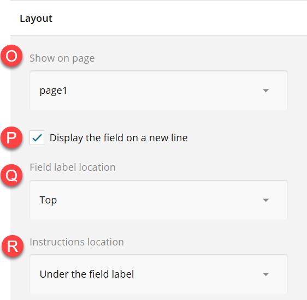Open the Show on page dropdown
This screenshot has height=300, width=307.
(x=158, y=91)
